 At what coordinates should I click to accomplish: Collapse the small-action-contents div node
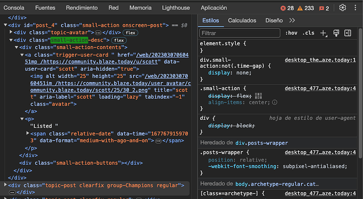pyautogui.click(x=16, y=47)
